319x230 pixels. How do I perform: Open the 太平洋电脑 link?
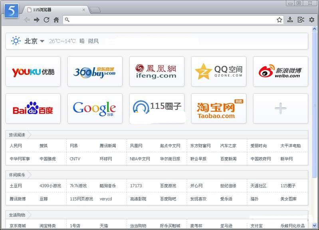[291, 146]
